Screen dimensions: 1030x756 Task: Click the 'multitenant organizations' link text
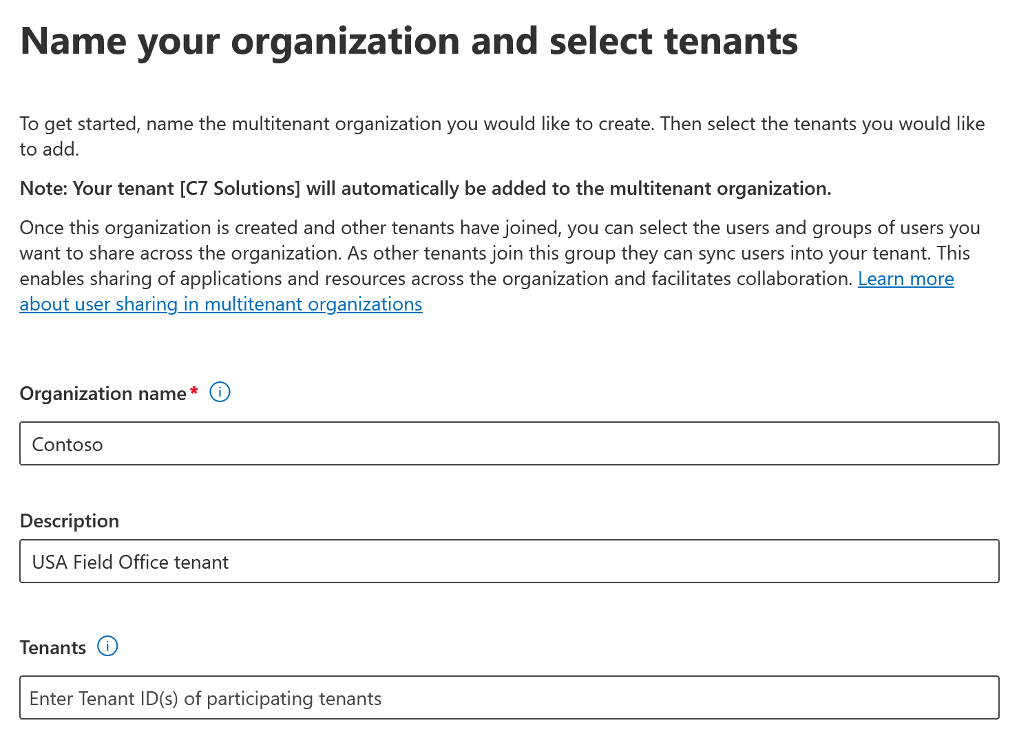tap(313, 304)
